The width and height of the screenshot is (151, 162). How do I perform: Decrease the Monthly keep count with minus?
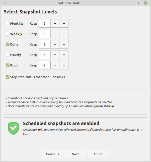tap(55, 23)
